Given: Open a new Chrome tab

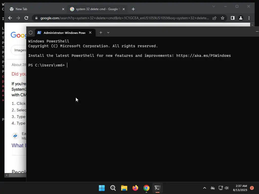Looking at the screenshot, I should (133, 9).
